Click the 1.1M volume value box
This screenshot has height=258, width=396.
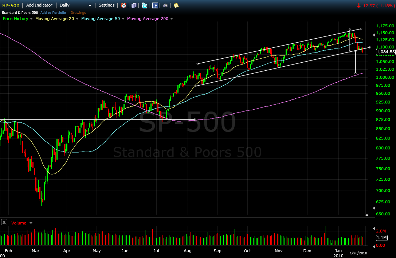pyautogui.click(x=381, y=238)
